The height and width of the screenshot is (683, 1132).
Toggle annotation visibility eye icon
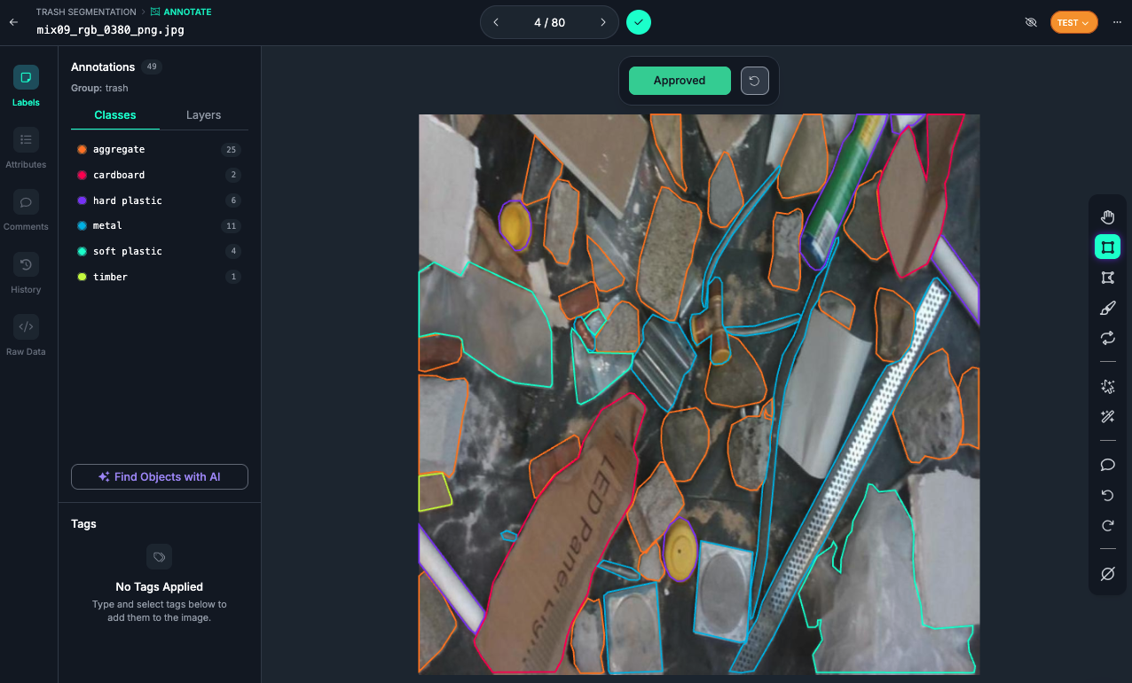(1031, 22)
